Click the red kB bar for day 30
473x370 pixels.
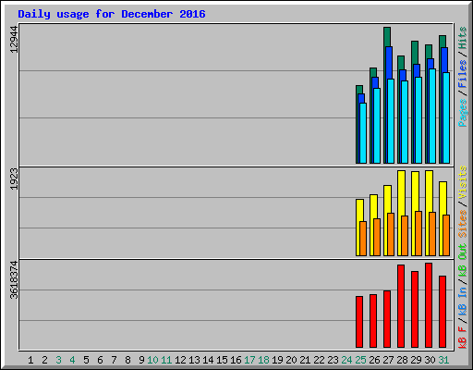pos(429,305)
